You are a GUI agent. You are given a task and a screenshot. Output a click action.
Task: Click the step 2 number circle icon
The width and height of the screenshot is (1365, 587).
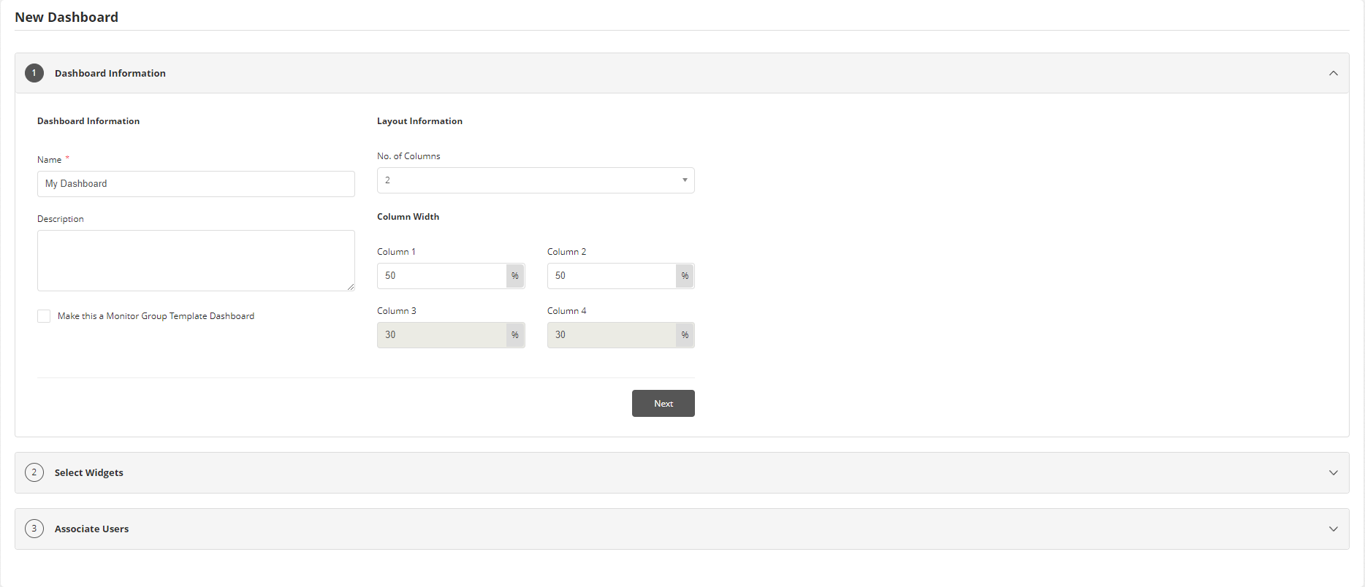tap(34, 472)
